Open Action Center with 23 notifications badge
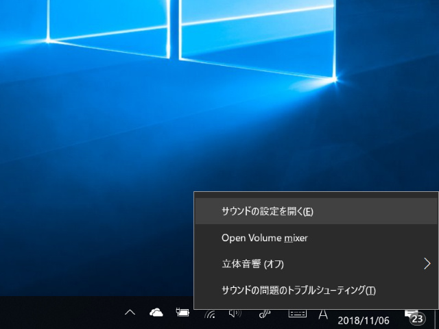 (x=416, y=316)
